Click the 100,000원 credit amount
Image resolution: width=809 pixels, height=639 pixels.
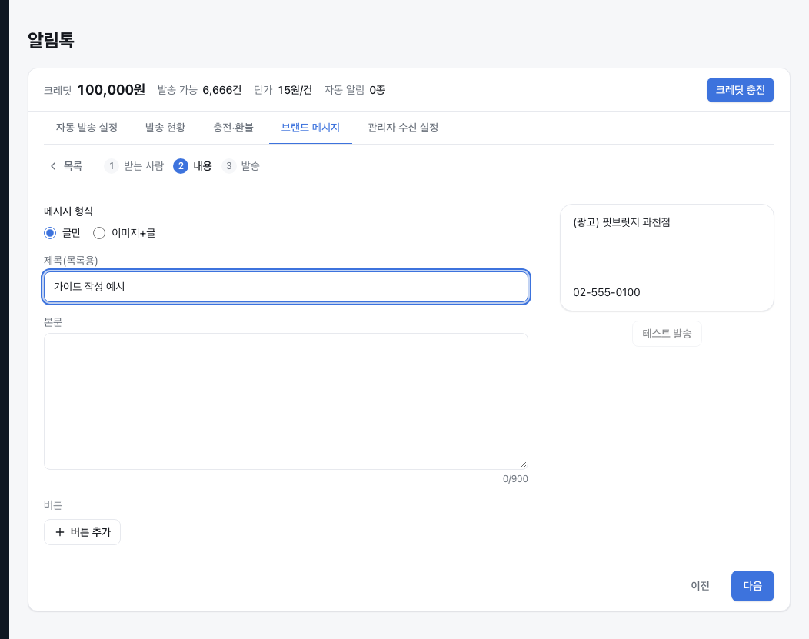111,90
